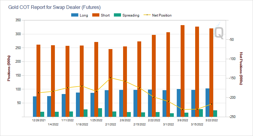The image size is (253, 136).
Task: Click the blue Long legend color swatch
Action: (74, 15)
